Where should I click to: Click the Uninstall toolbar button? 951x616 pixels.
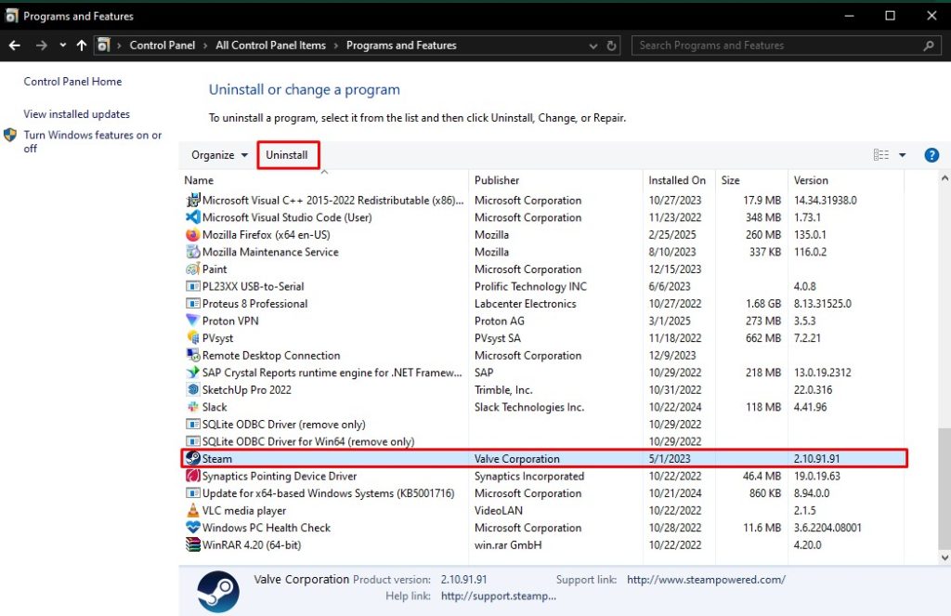(x=287, y=155)
